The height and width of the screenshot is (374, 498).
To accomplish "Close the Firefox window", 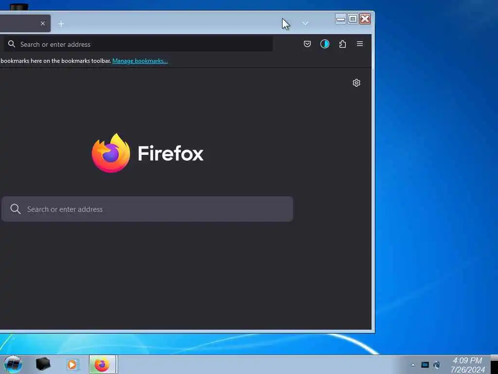I will (365, 19).
